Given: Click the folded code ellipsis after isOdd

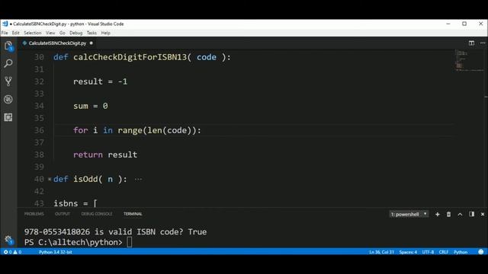Looking at the screenshot, I should pos(138,180).
